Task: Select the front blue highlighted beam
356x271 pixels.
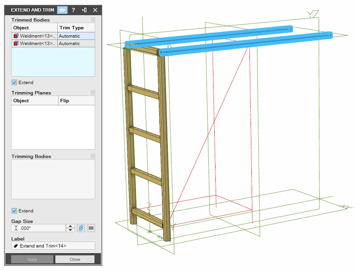Action: pyautogui.click(x=246, y=43)
